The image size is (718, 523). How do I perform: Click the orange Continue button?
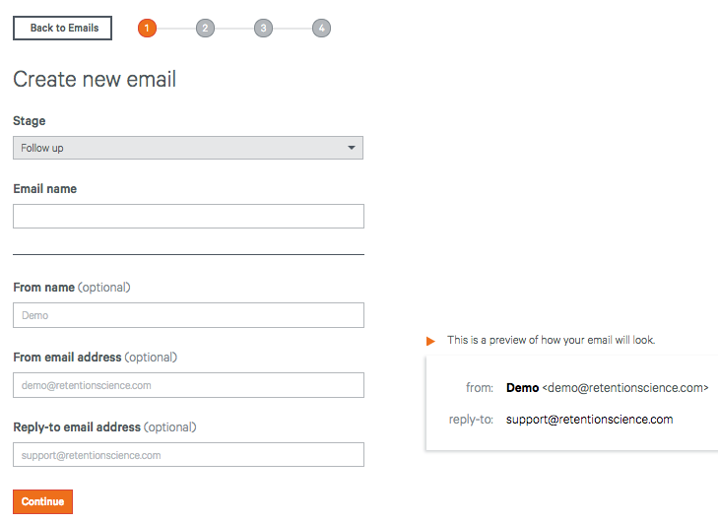(42, 501)
